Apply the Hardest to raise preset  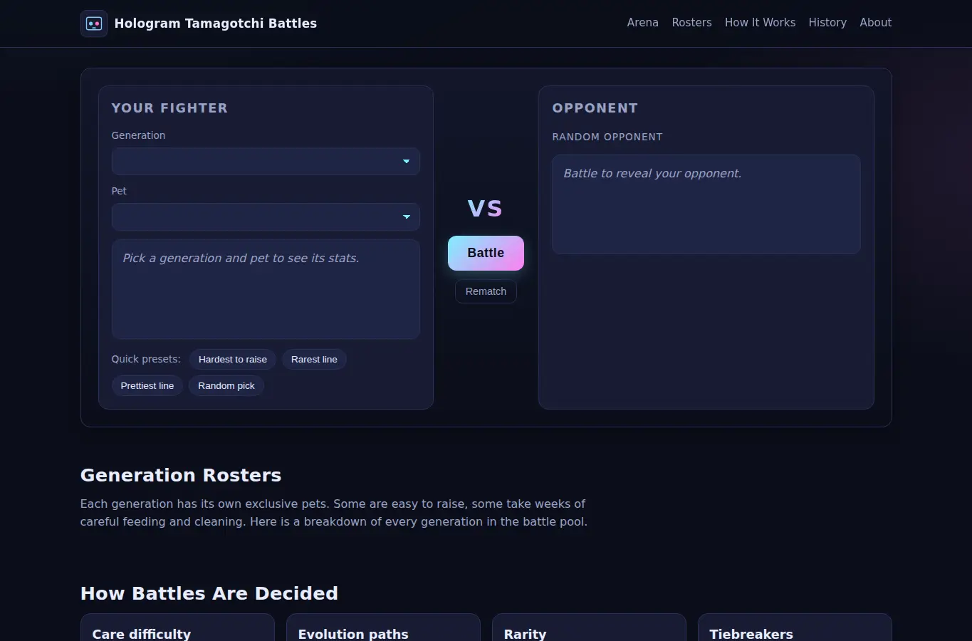coord(233,360)
